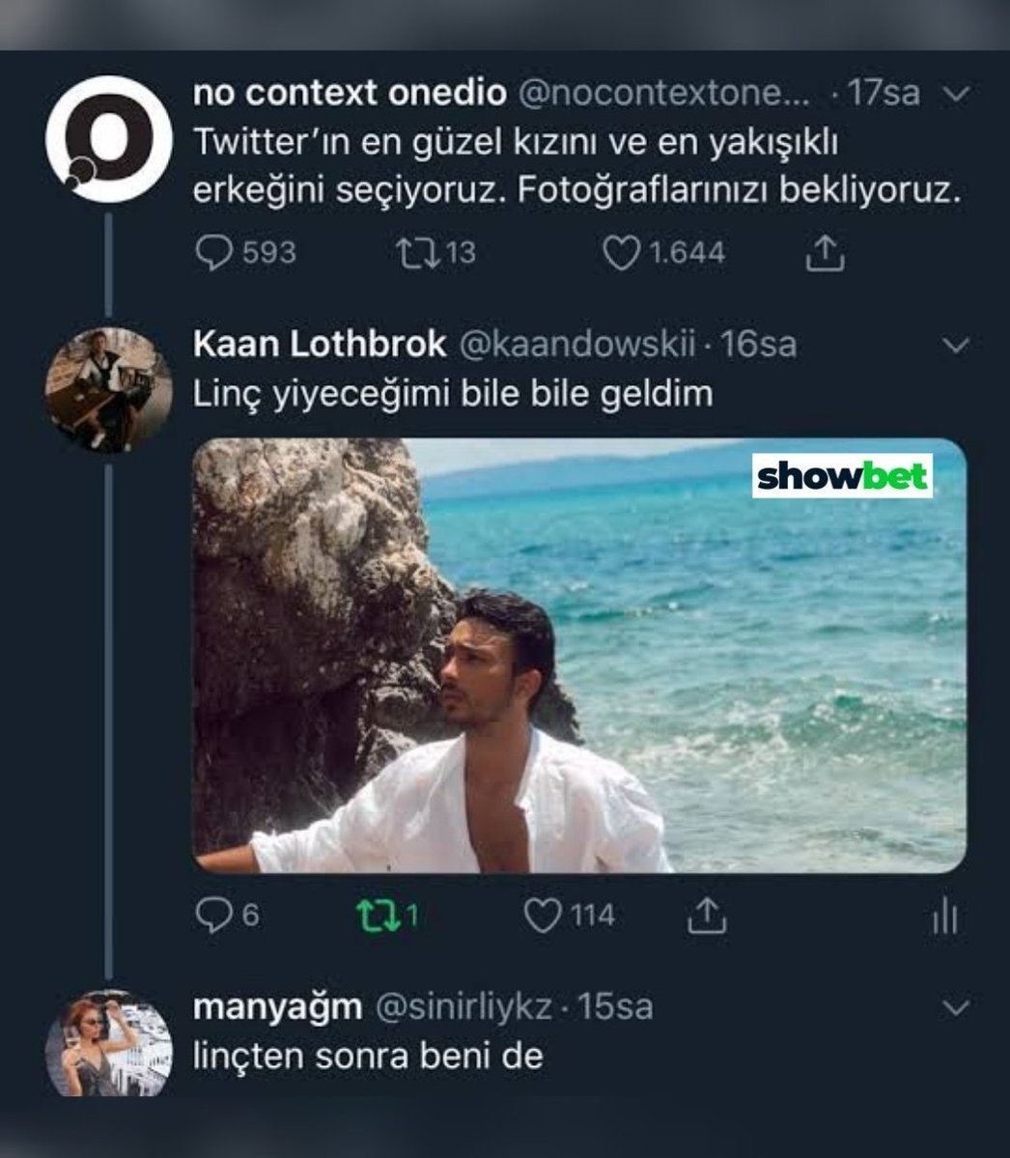Viewport: 1010px width, 1158px height.
Task: Open Kaan Lothbrok's profile avatar
Action: 108,390
